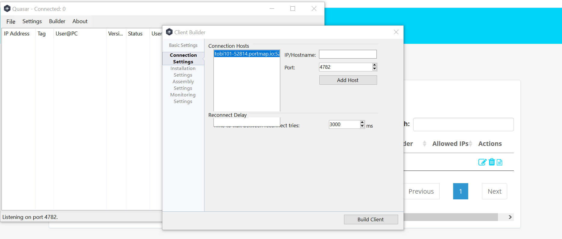This screenshot has width=562, height=239.
Task: Click the reconnect delay value field
Action: pyautogui.click(x=345, y=124)
